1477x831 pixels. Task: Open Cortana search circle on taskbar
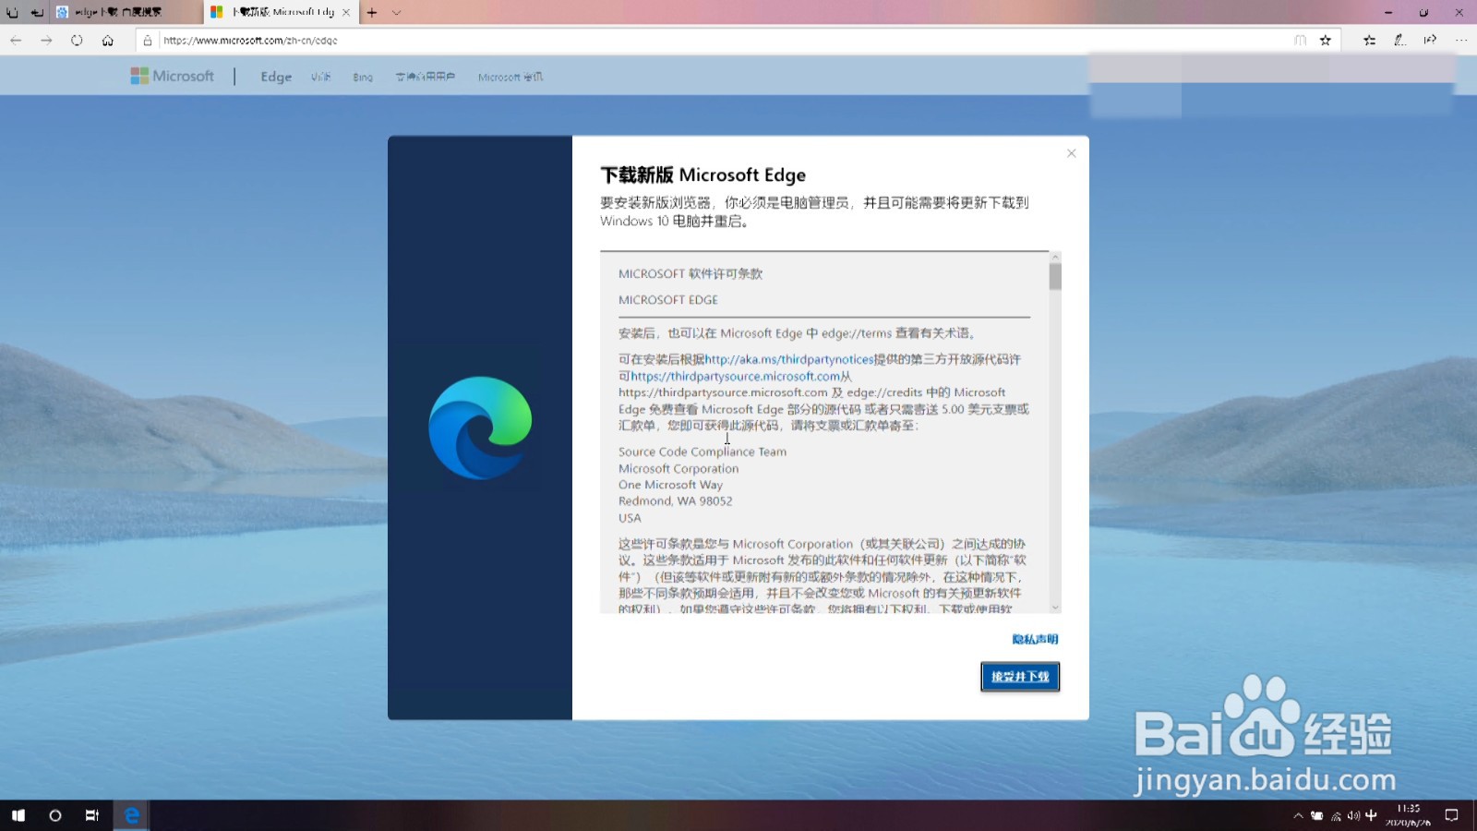[x=55, y=815]
